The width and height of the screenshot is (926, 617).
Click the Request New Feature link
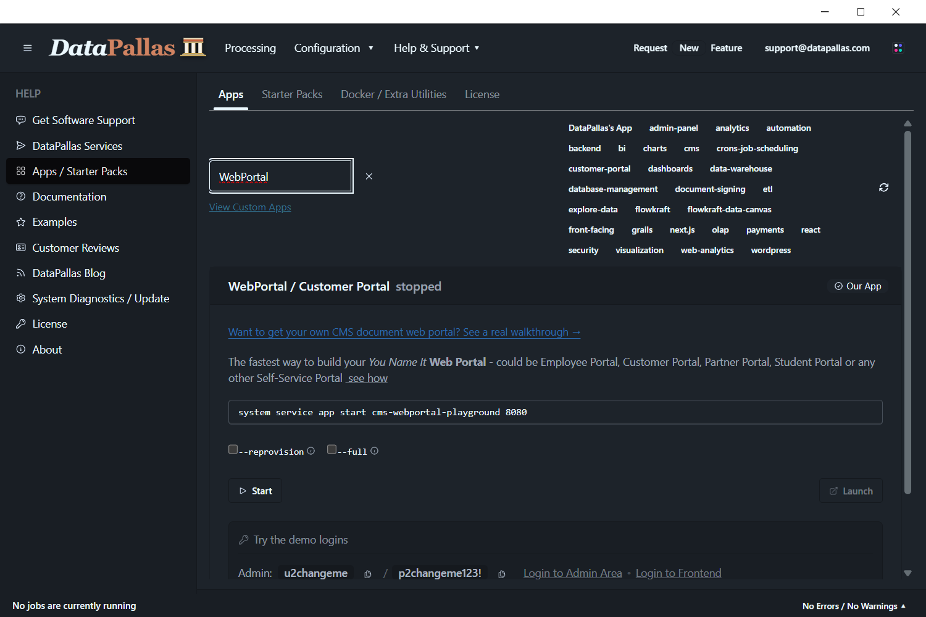(x=688, y=48)
